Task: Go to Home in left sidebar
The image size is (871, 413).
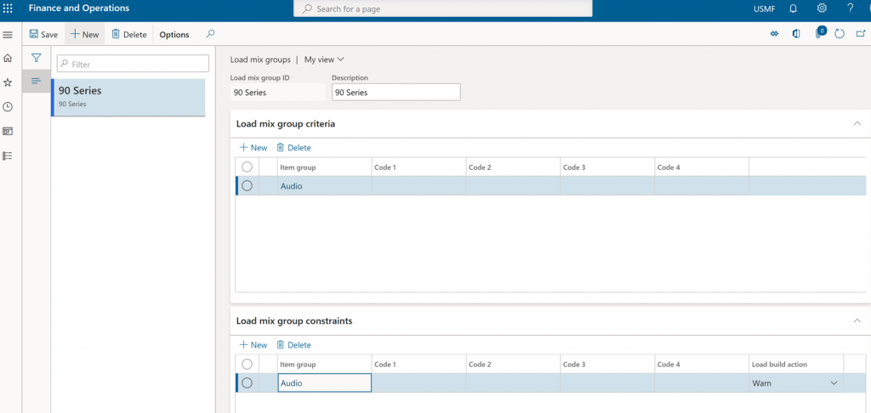Action: tap(8, 58)
